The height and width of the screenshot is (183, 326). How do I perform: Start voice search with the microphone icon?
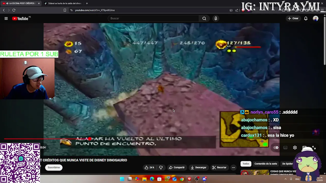(x=216, y=18)
